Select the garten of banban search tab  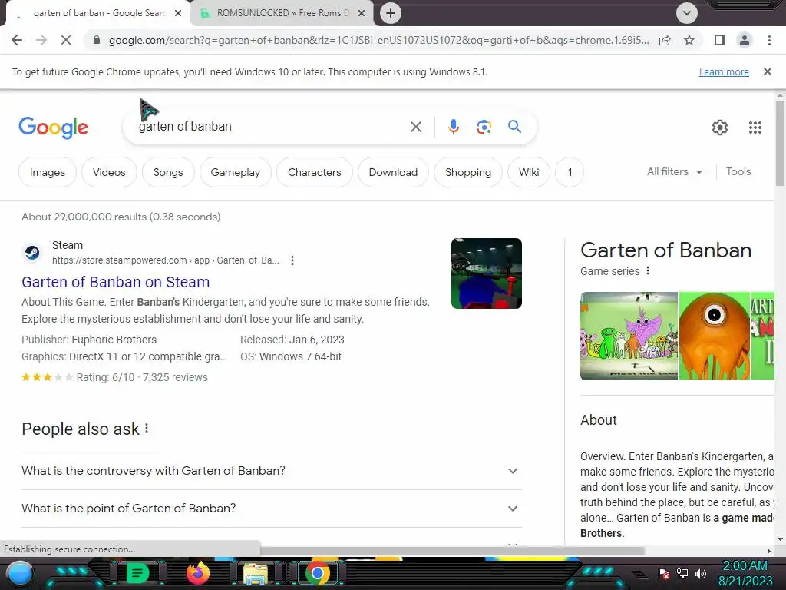coord(97,13)
